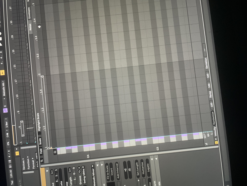Click the C3 piano key label
The height and width of the screenshot is (186, 247).
point(158,149)
